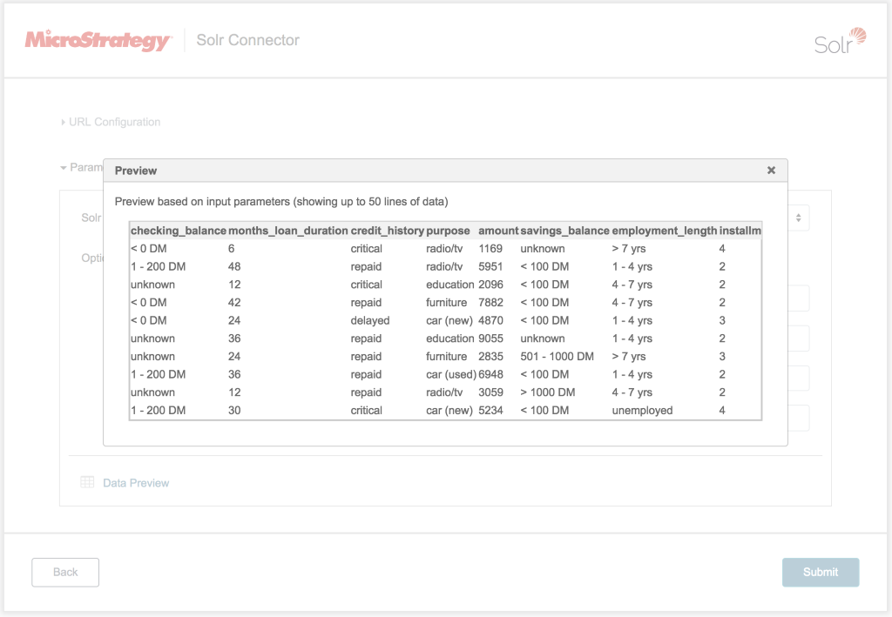
Task: Click the months_loan_duration column header
Action: [287, 231]
